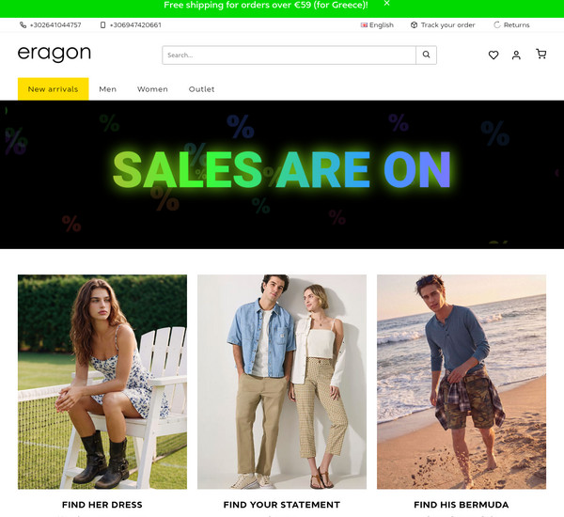Open the shopping cart icon
564x517 pixels.
click(541, 54)
